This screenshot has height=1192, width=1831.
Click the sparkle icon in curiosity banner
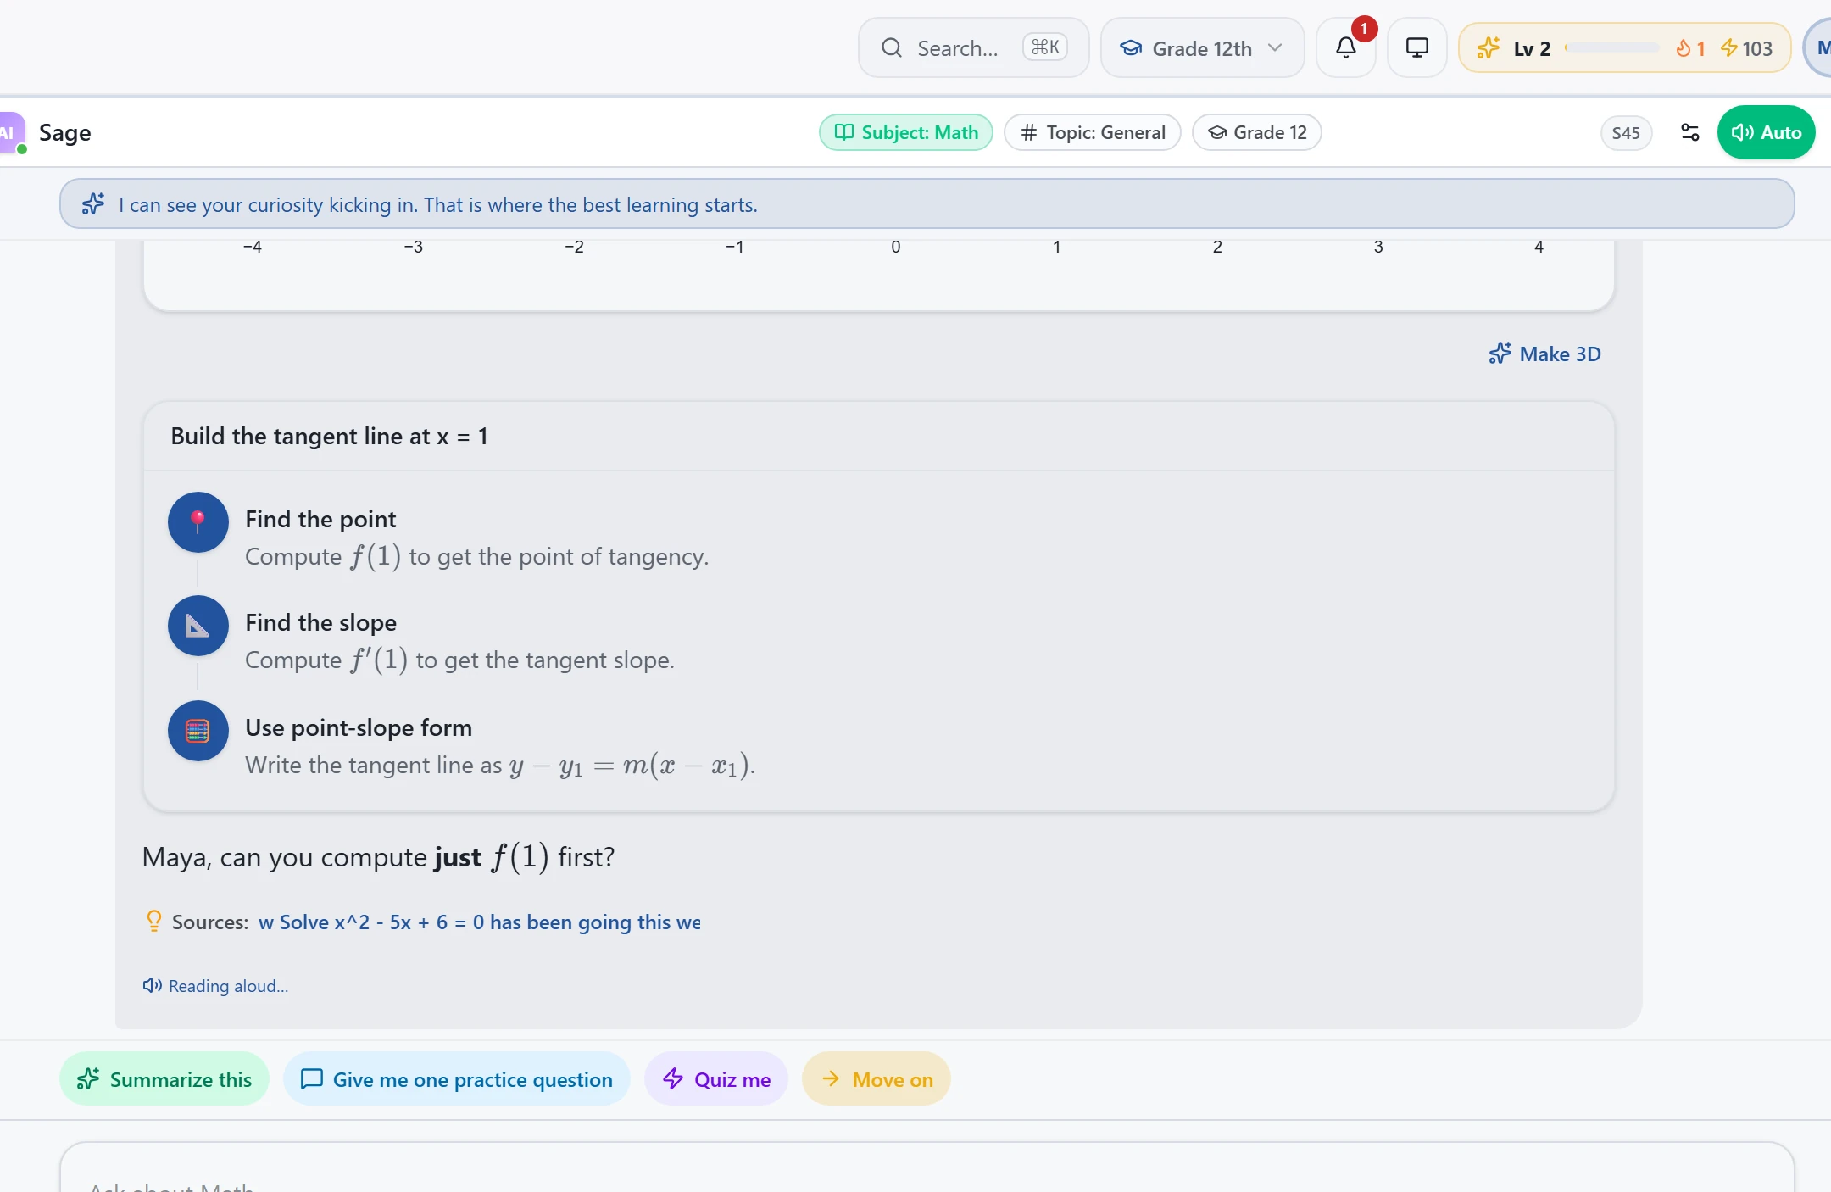93,204
